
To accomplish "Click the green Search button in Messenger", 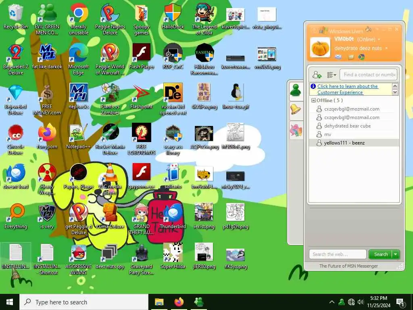I will pos(380,254).
